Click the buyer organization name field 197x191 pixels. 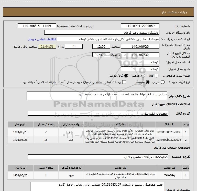click(x=102, y=32)
